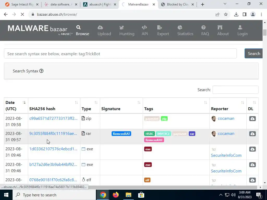Open Chrome downloads icon

[x=236, y=15]
